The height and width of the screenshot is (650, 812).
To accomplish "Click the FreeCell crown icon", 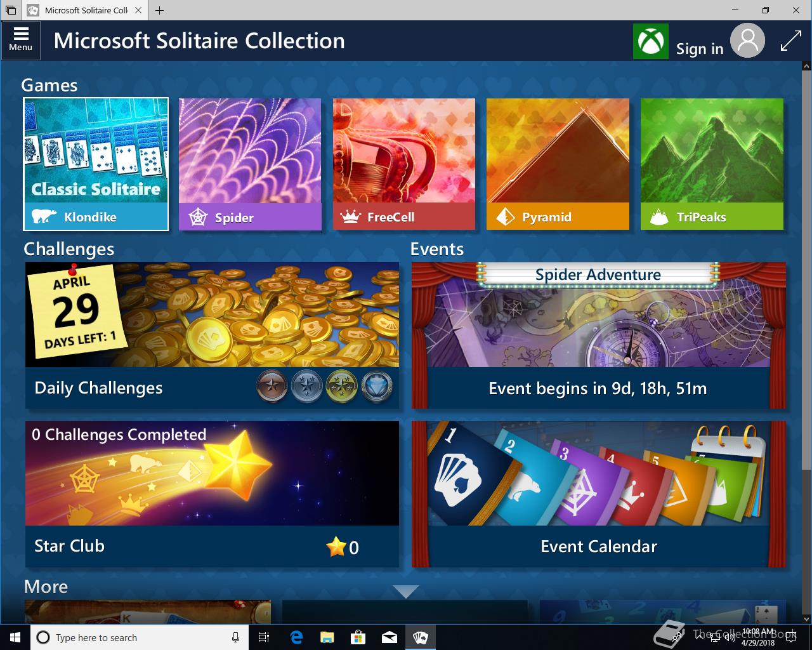I will (350, 217).
